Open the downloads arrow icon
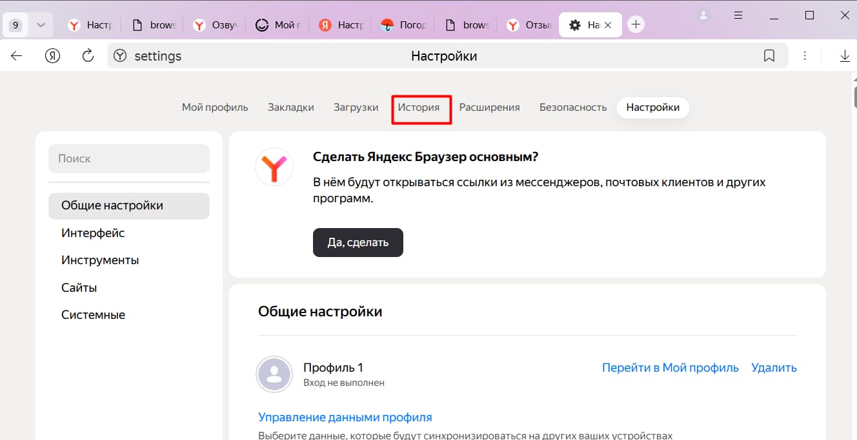 tap(845, 56)
